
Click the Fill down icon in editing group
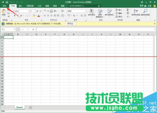click(128, 13)
